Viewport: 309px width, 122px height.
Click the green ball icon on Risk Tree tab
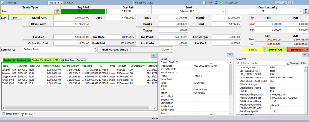click(x=62, y=60)
